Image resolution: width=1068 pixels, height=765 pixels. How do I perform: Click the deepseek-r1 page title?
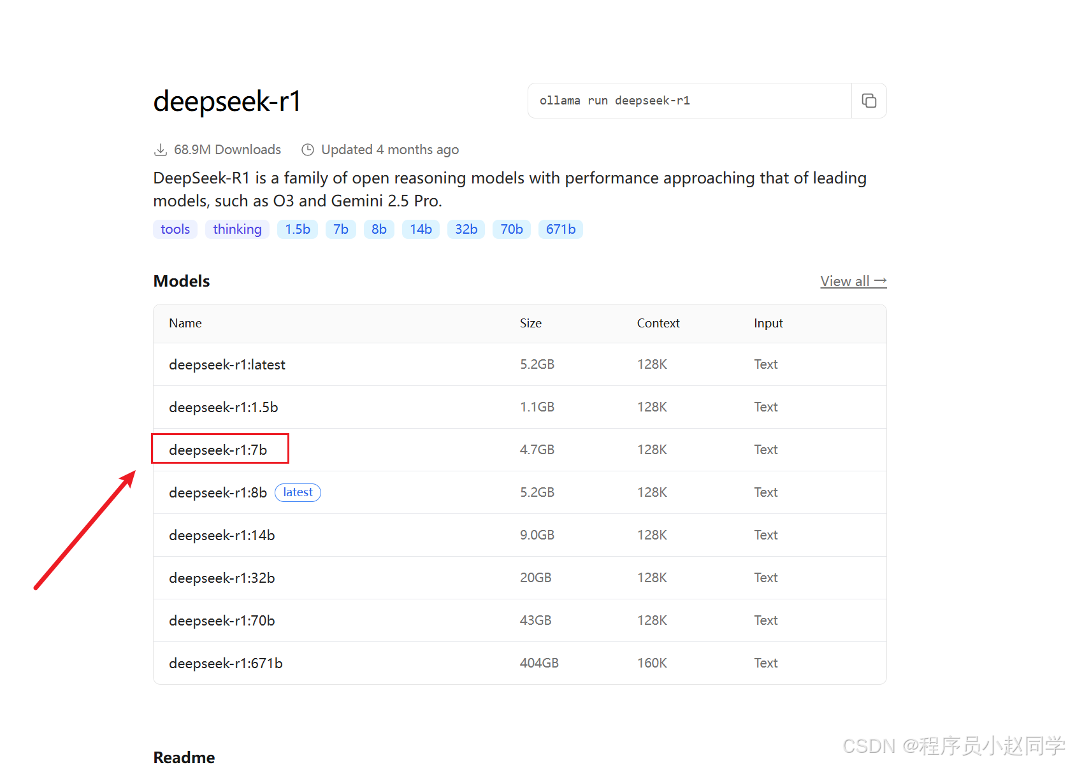[x=227, y=101]
